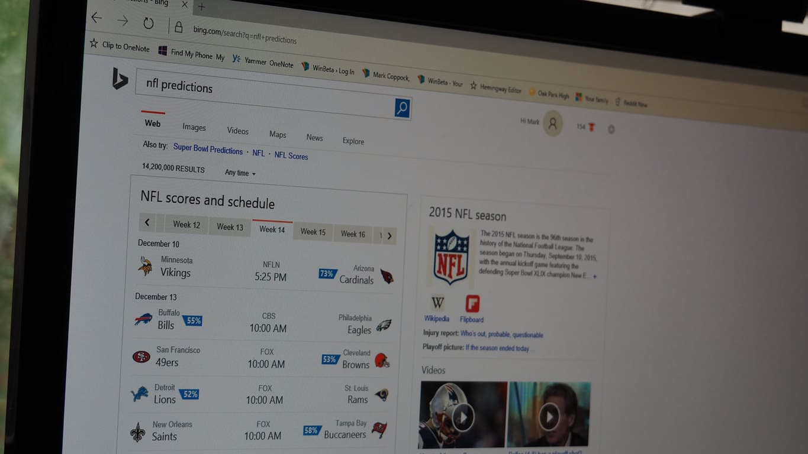Screen dimensions: 808x454
Task: Show later weeks with right chevron
Action: point(389,236)
